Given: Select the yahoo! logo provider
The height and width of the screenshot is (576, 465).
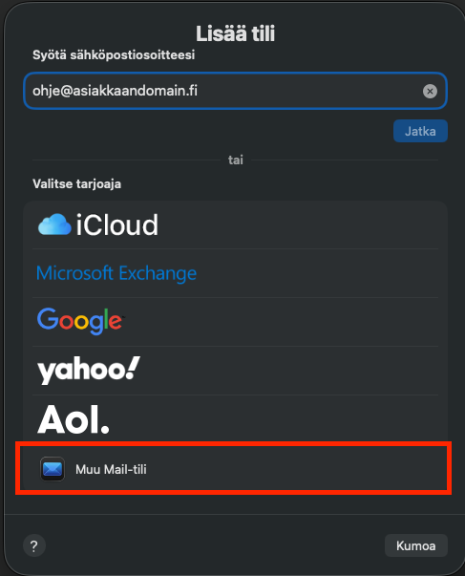Looking at the screenshot, I should [89, 371].
